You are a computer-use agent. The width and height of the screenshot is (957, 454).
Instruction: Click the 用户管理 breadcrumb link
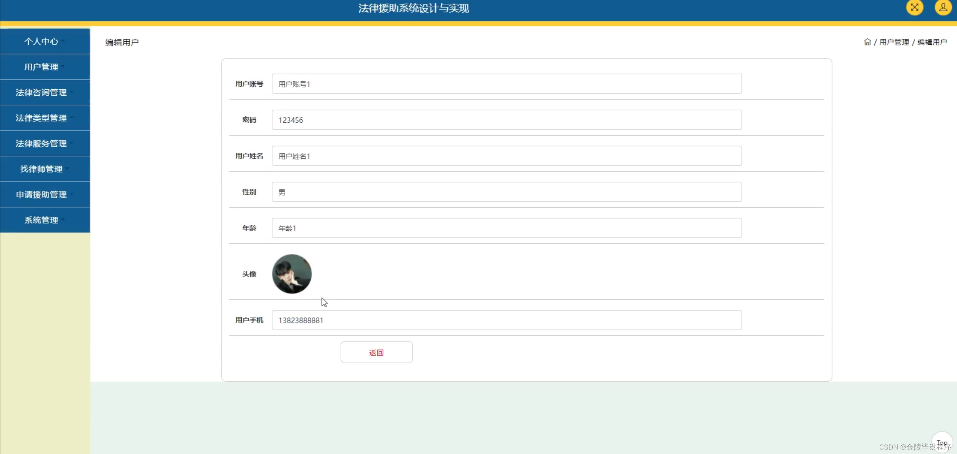click(894, 42)
